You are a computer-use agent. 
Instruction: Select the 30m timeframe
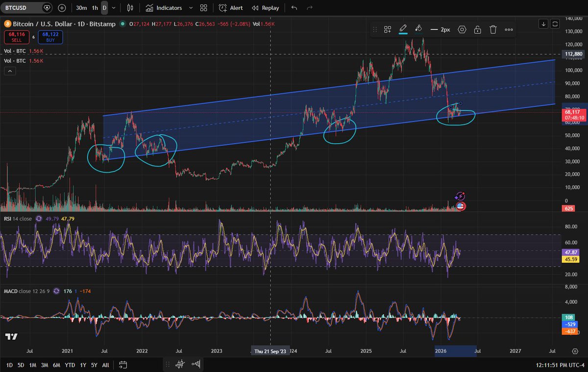pyautogui.click(x=81, y=8)
